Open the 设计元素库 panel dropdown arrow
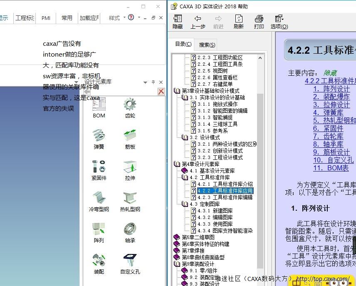The height and width of the screenshot is (286, 356). pos(145,82)
